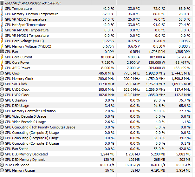The image size is (195, 177).
Task: Click the clock icon beside GPU Memory Clock
Action: 2,78
